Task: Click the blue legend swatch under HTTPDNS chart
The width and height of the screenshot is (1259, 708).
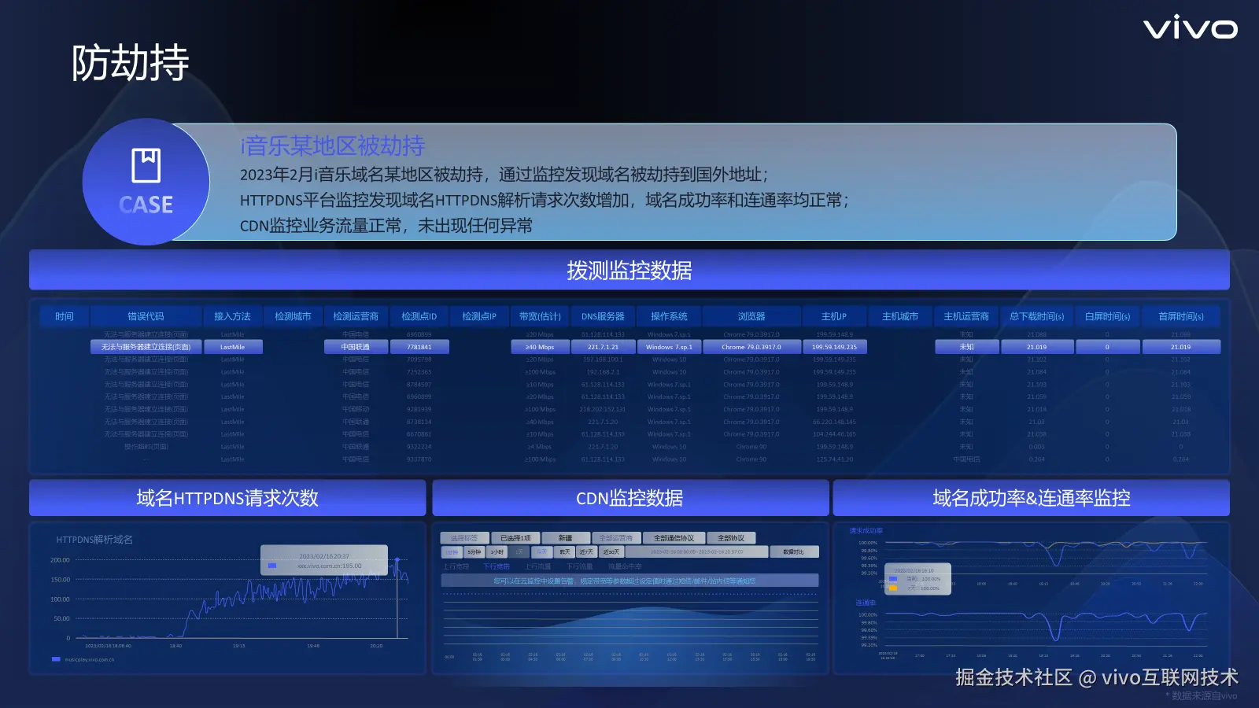Action: [x=56, y=659]
